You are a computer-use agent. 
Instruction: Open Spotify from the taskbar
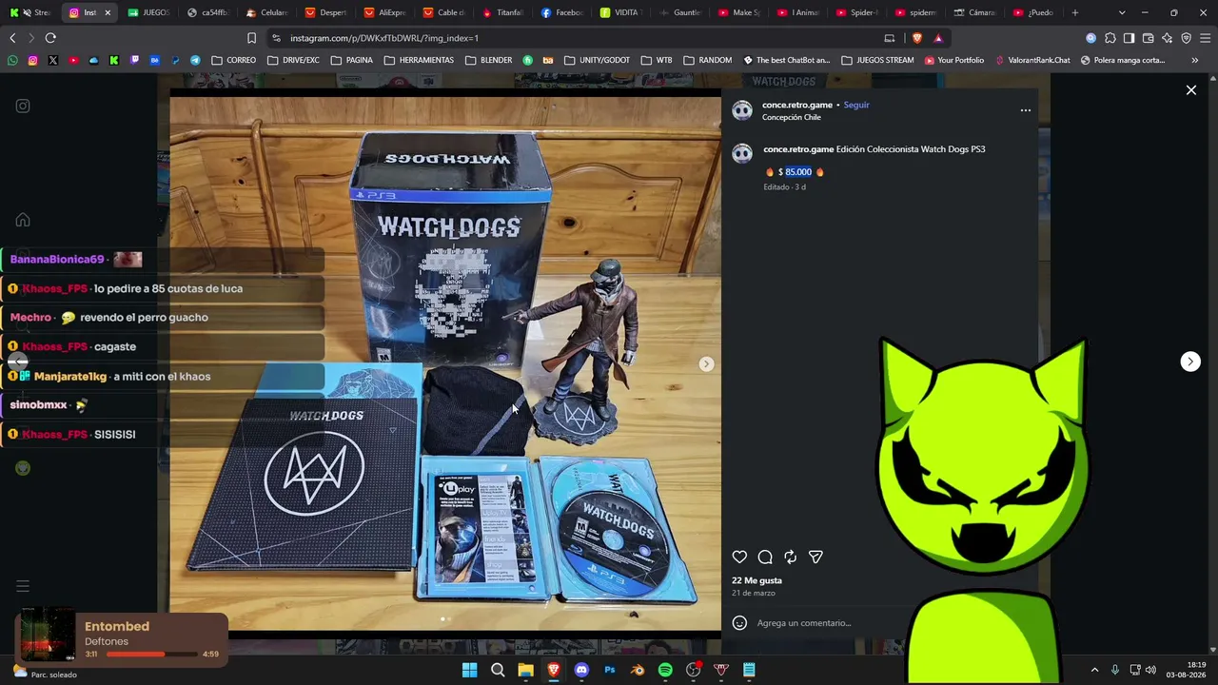pyautogui.click(x=665, y=670)
